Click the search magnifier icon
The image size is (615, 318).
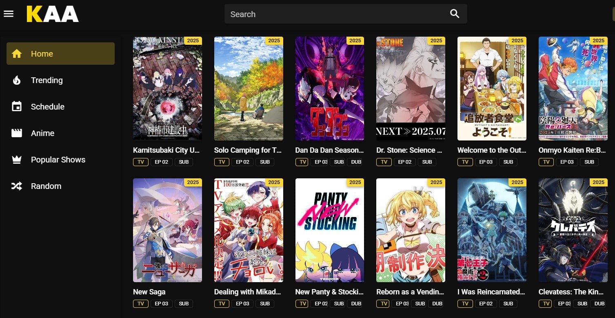455,14
